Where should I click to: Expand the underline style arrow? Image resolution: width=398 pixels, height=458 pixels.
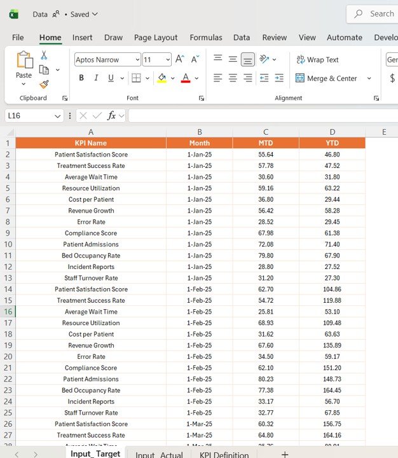coord(122,78)
